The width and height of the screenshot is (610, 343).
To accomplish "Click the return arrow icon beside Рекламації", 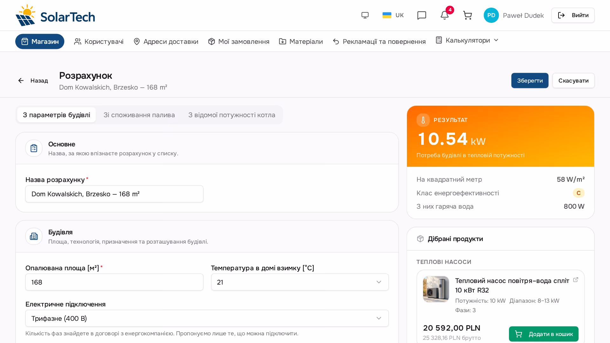I will click(336, 42).
